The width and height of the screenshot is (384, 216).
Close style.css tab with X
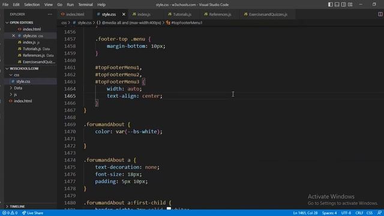124,14
